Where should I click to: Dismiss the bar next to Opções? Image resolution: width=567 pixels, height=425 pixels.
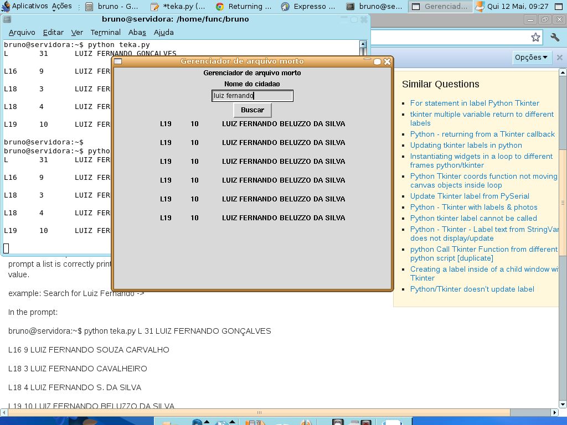pos(559,58)
